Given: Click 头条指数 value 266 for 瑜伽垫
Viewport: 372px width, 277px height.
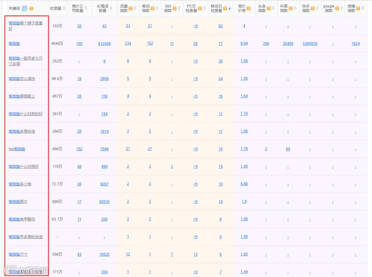Looking at the screenshot, I should click(266, 44).
